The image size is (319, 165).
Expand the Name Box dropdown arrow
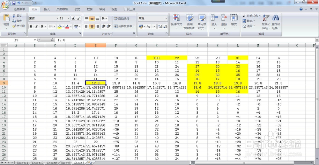pos(35,40)
